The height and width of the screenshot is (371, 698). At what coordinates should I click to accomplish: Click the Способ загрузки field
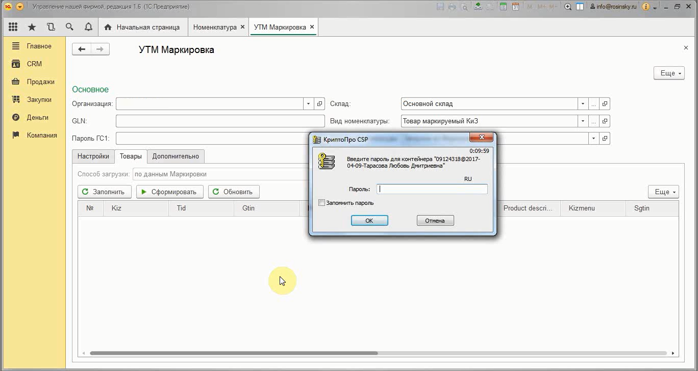point(220,174)
